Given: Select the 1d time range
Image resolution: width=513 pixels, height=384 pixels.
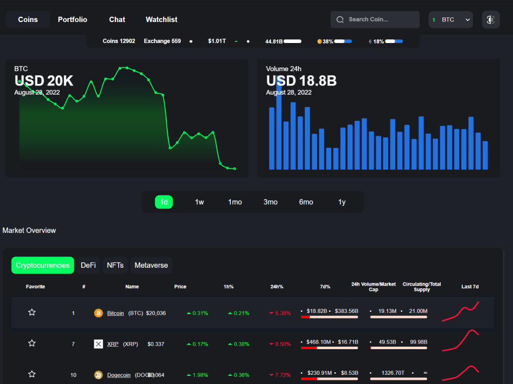Looking at the screenshot, I should point(164,202).
